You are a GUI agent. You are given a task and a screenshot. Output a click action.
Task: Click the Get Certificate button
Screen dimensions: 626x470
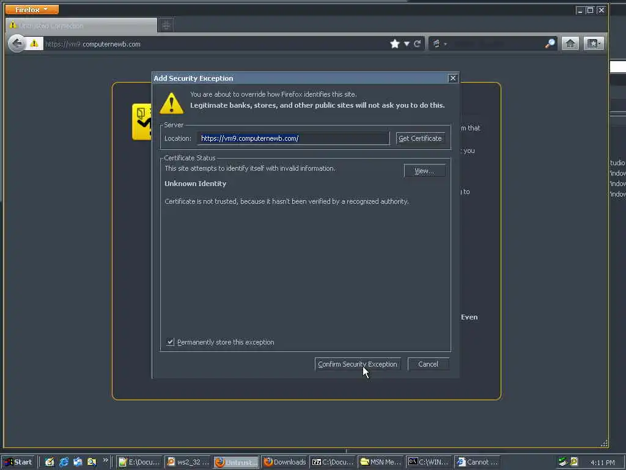(x=420, y=138)
